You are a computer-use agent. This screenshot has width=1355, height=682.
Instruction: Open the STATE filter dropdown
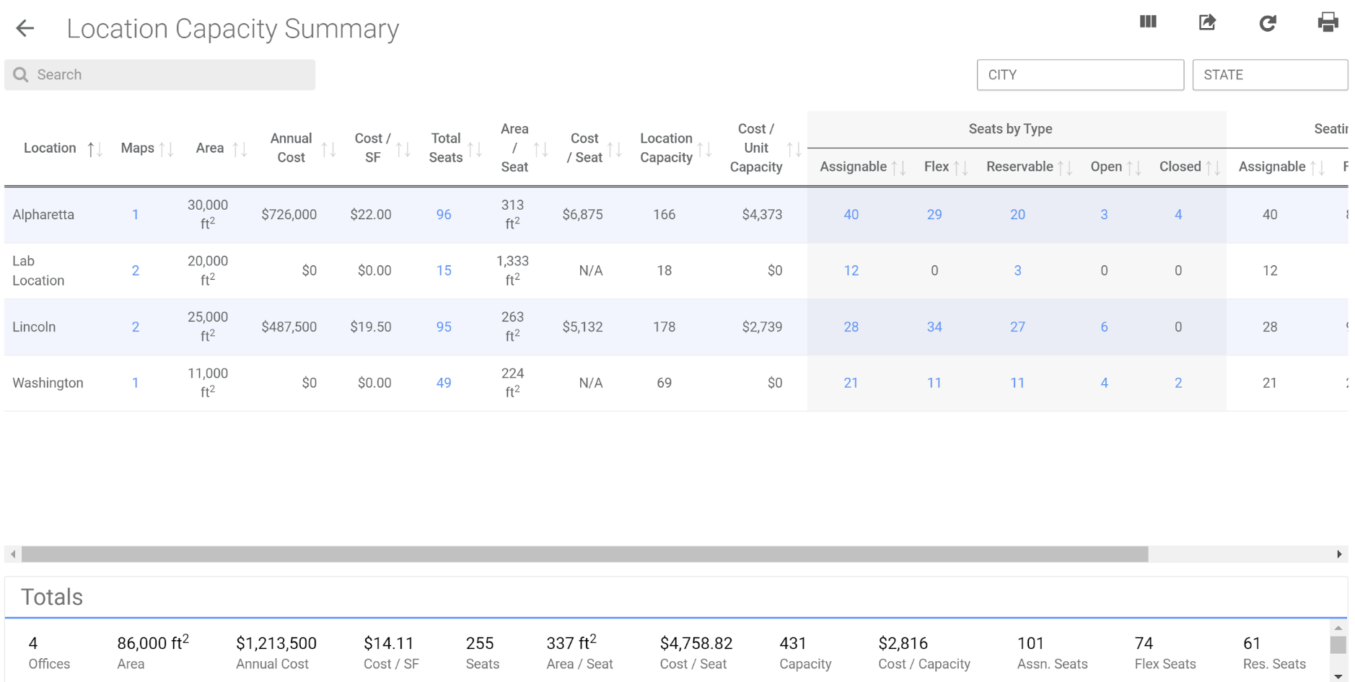1269,75
